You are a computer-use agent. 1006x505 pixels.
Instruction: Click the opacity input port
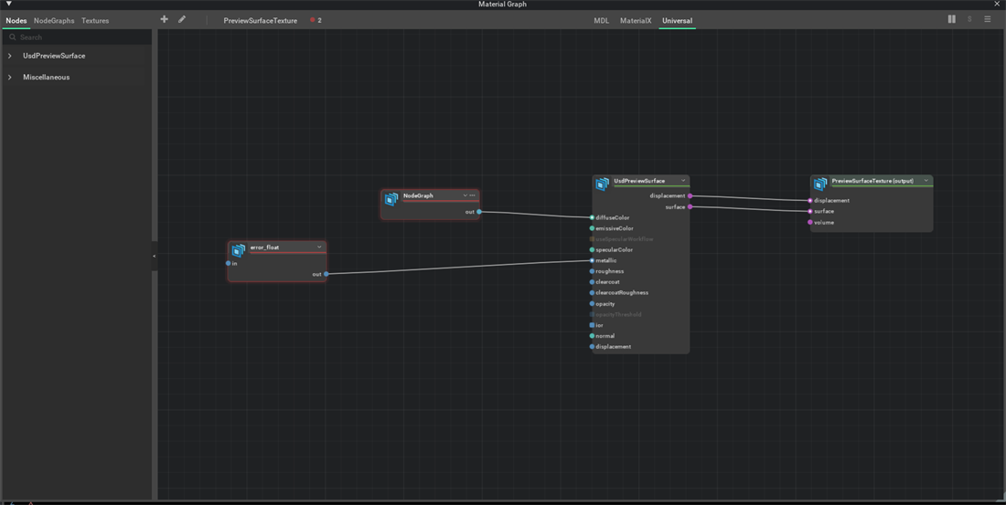point(593,303)
